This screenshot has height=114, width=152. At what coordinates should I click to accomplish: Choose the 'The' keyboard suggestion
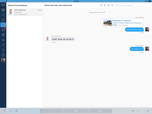coord(76,111)
